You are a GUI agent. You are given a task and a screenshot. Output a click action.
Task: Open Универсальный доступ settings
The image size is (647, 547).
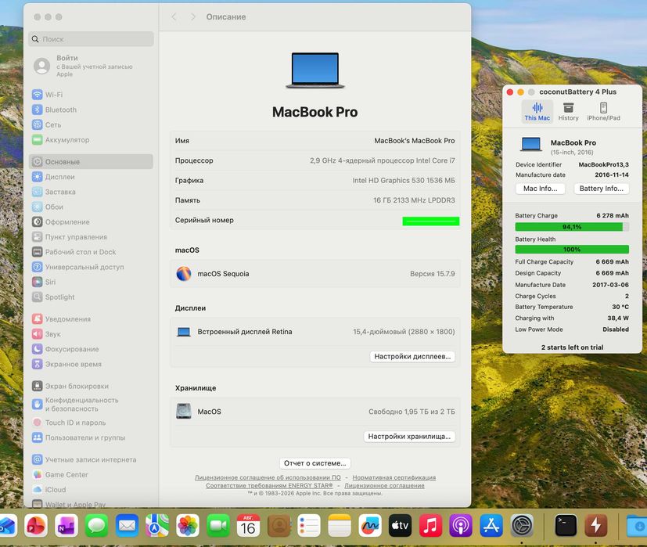tap(92, 267)
